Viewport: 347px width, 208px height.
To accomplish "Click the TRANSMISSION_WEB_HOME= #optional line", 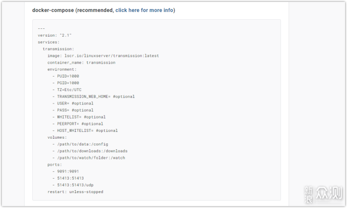I will (x=95, y=96).
